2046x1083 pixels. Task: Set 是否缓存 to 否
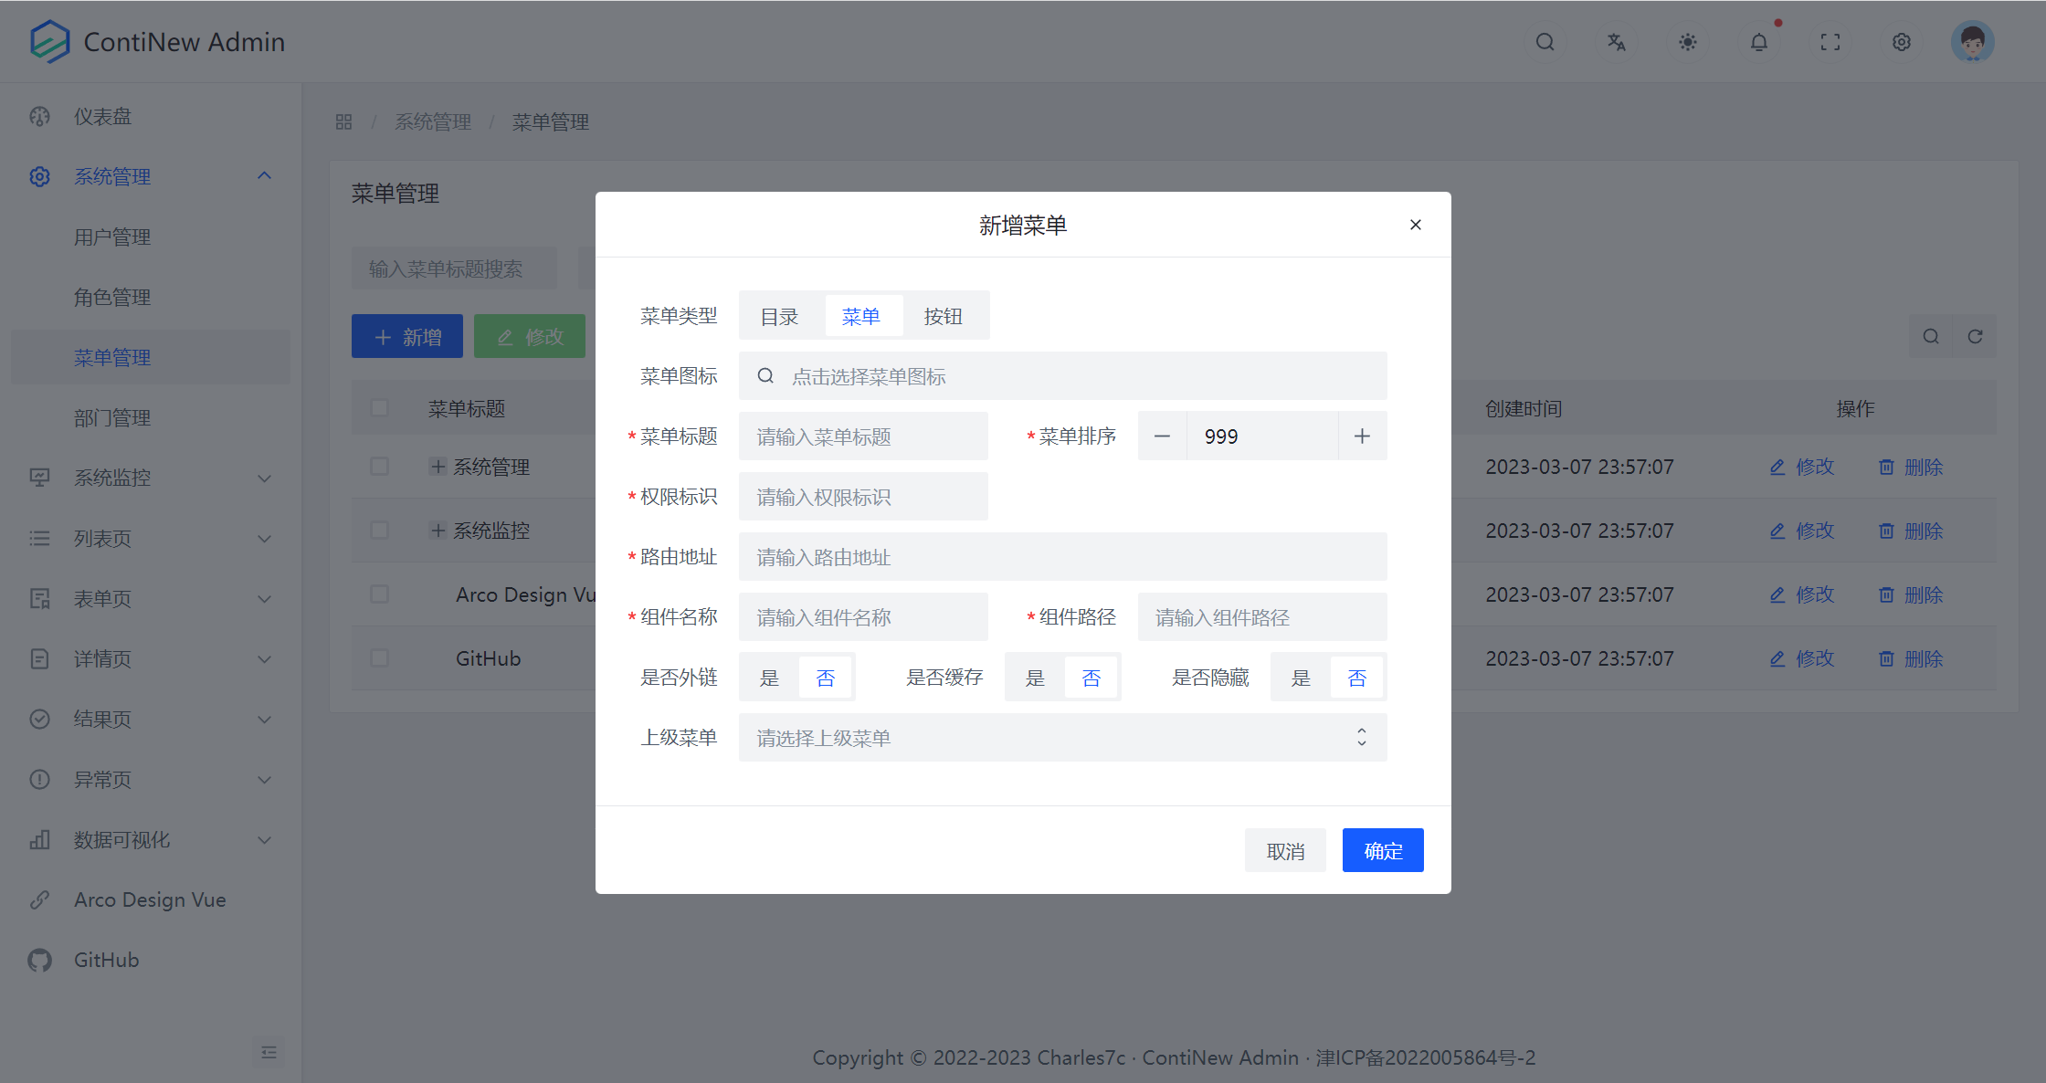pos(1092,678)
